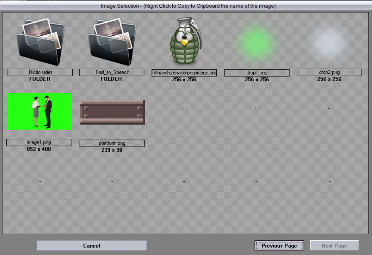372x255 pixels.
Task: Open the Dictionaries folder icon
Action: point(40,42)
